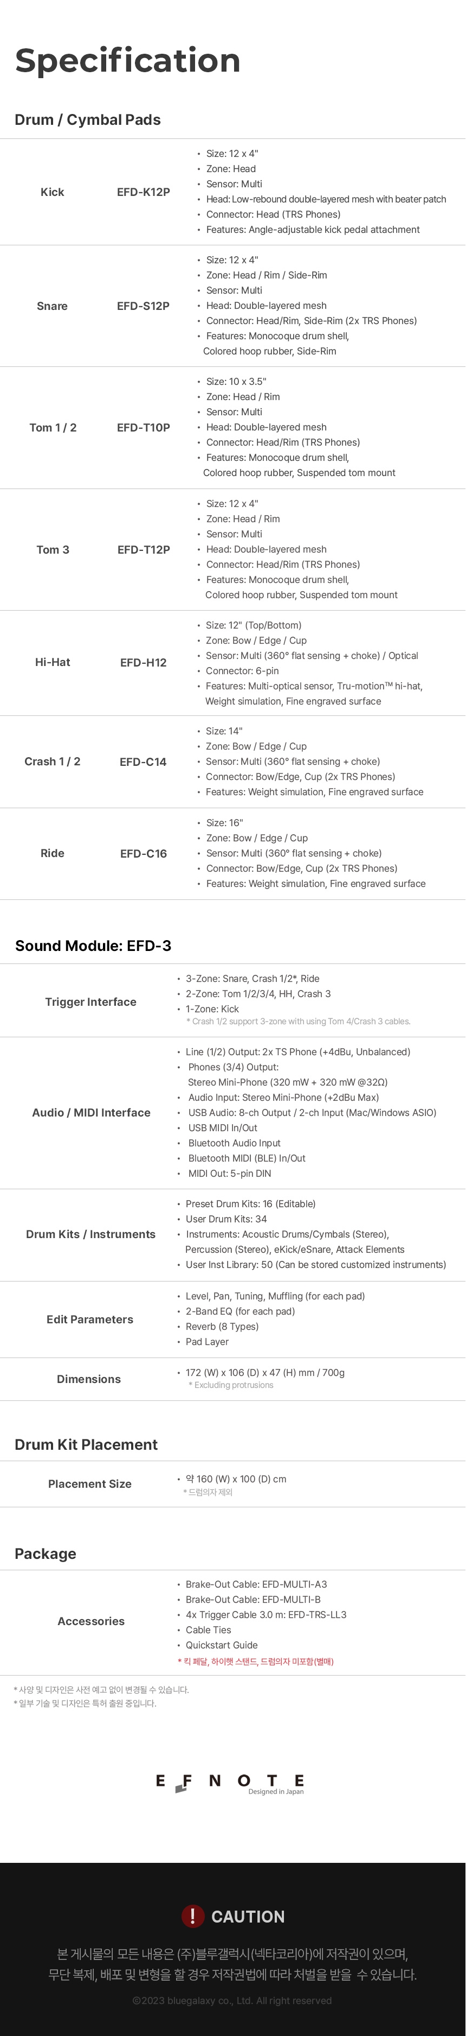This screenshot has height=2036, width=466.
Task: Click the Drum Kits / Instruments label
Action: [x=90, y=1234]
